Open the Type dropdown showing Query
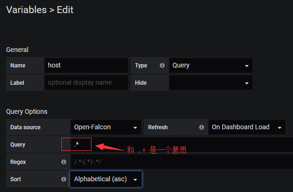This screenshot has height=192, width=293. tap(210, 66)
